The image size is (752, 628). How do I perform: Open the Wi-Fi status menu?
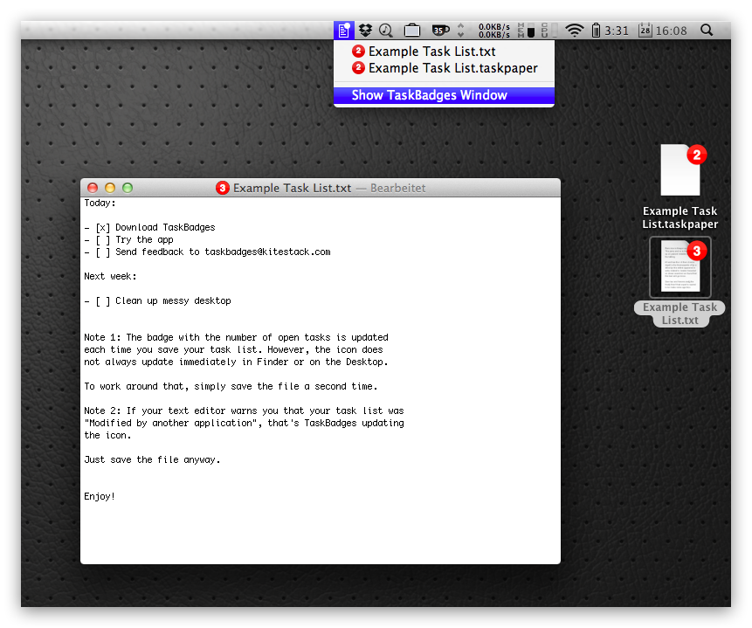pyautogui.click(x=574, y=31)
